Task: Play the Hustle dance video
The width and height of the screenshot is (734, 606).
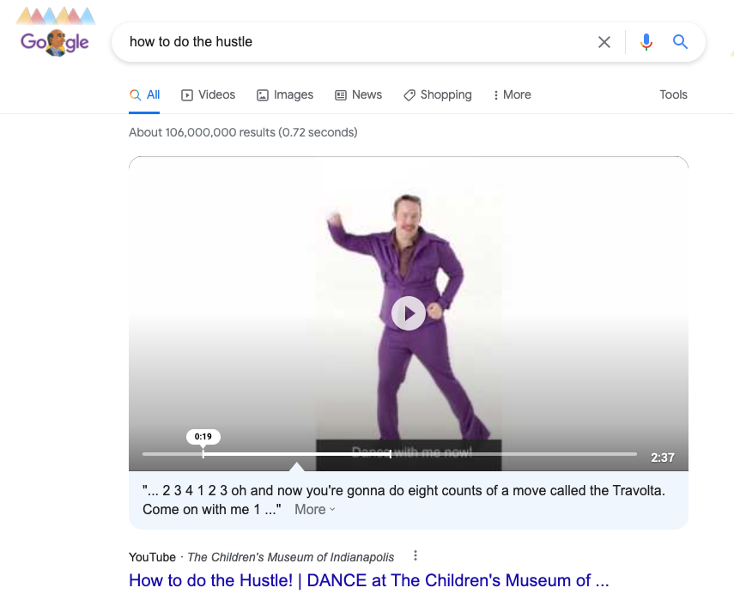Action: pyautogui.click(x=409, y=313)
